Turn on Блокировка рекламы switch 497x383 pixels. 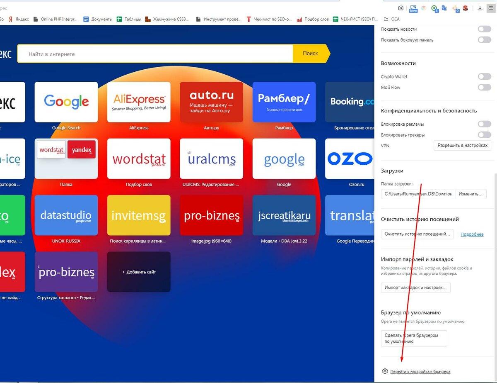[x=484, y=124]
